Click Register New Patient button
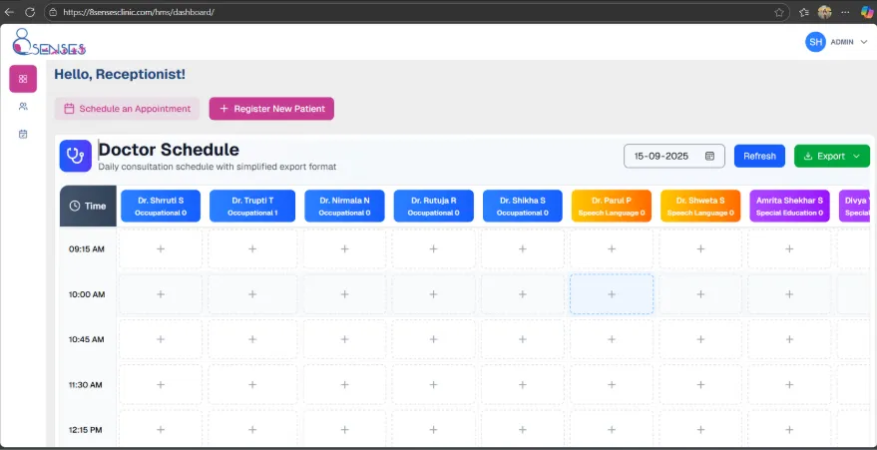This screenshot has height=450, width=877. [271, 109]
